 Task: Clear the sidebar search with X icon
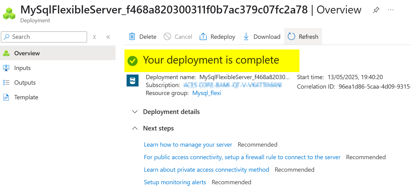pyautogui.click(x=94, y=37)
